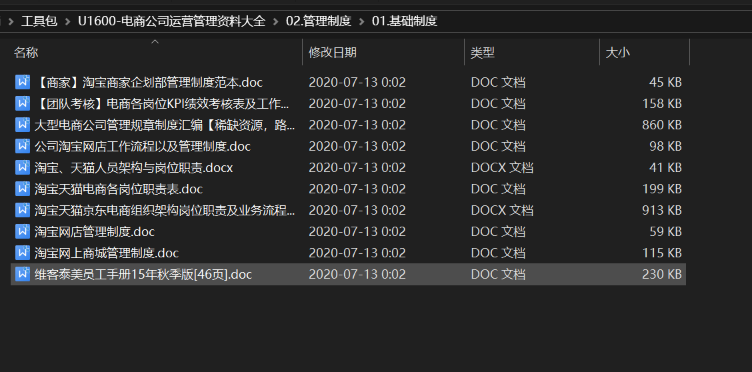Click the sort direction arrow above 名称
The image size is (752, 372).
(155, 42)
